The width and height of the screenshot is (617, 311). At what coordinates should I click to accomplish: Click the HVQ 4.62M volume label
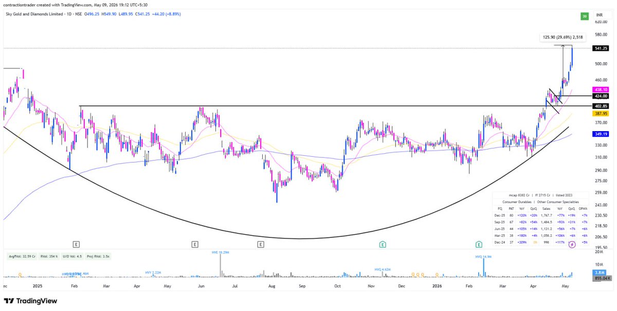(x=384, y=269)
